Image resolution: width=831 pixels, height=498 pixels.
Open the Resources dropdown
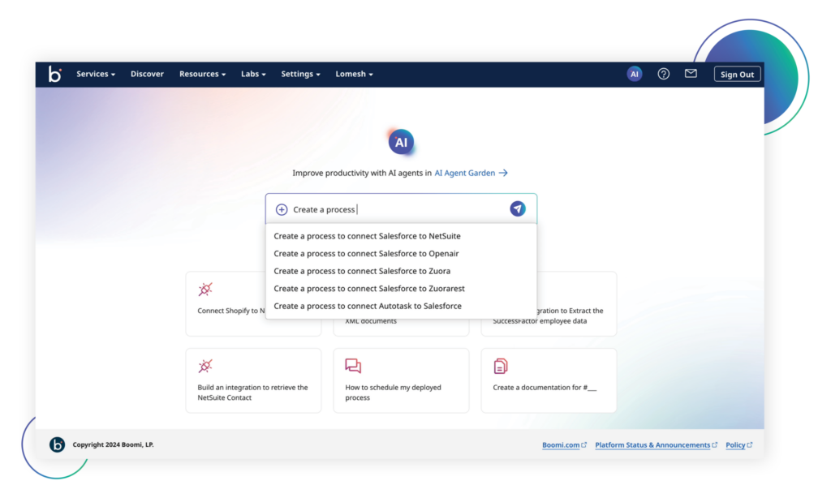[201, 73]
